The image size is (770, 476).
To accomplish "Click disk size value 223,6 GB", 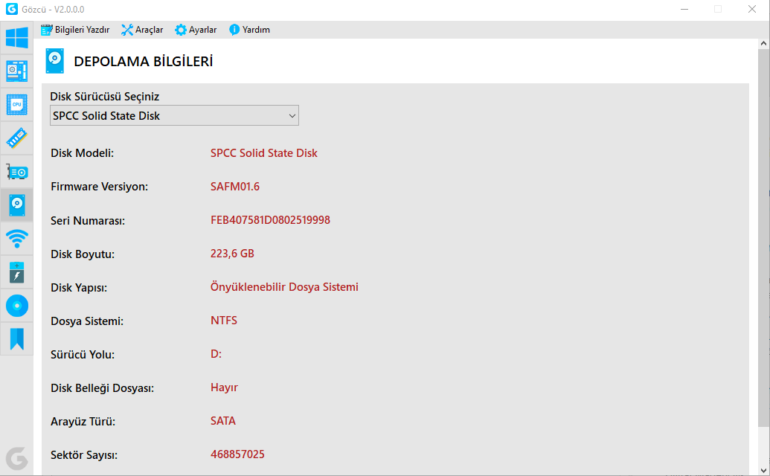I will [x=232, y=254].
